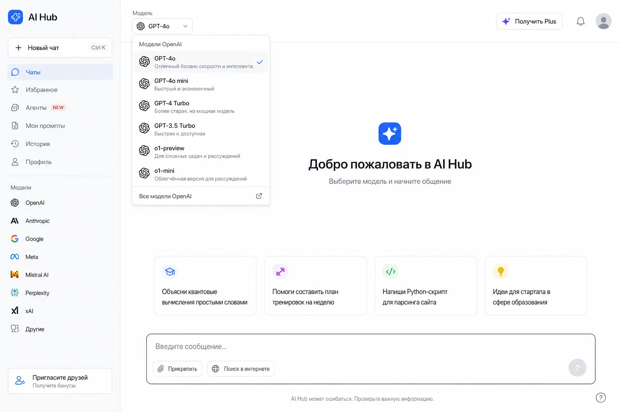Screen dimensions: 619x412
Task: Click the robot icon next to Агенты
Action: coord(15,108)
